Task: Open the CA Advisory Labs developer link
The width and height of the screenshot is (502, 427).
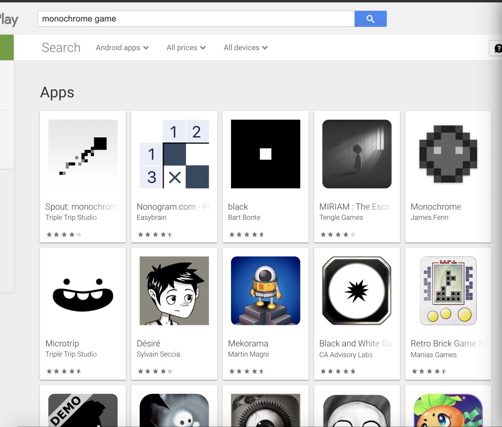Action: [x=346, y=355]
